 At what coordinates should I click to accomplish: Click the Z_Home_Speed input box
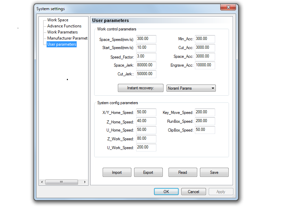pyautogui.click(x=146, y=121)
